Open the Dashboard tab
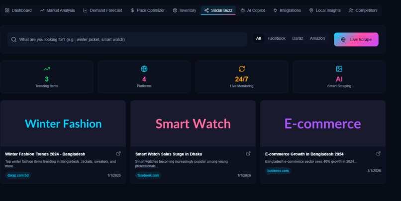Viewport: 401px width, 201px height. pos(18,10)
